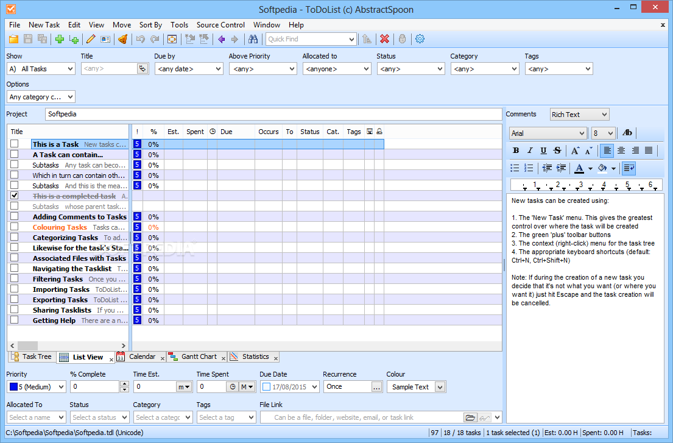Screen dimensions: 673x443
Task: Check the 'A Task can contain...' checkbox
Action: (x=15, y=154)
